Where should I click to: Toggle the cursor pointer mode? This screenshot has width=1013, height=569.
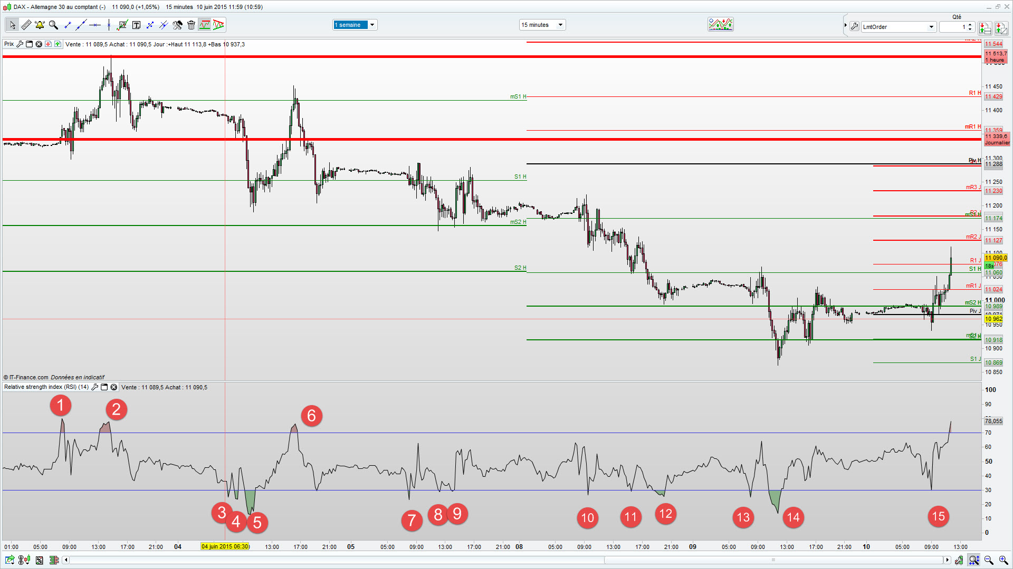[12, 25]
